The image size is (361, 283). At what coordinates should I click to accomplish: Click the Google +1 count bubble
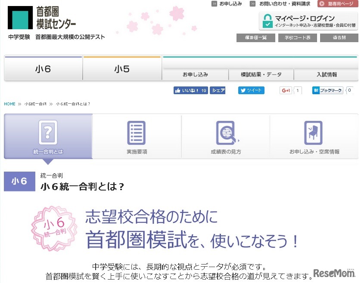click(297, 90)
